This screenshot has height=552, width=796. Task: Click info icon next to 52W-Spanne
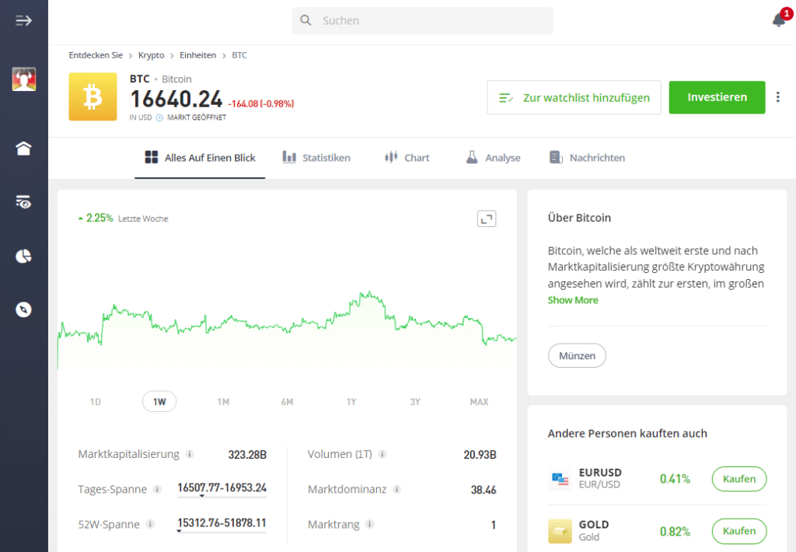[150, 524]
